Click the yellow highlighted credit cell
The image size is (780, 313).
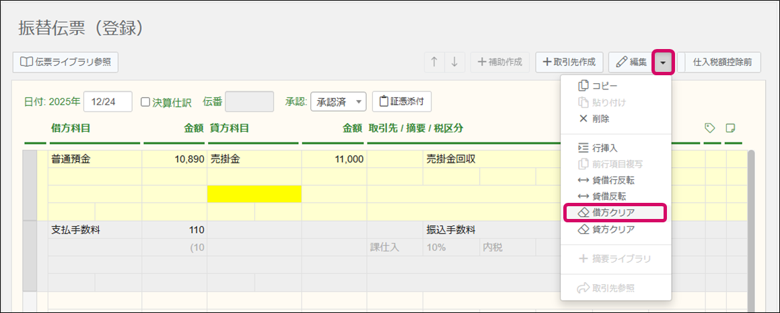click(x=254, y=193)
